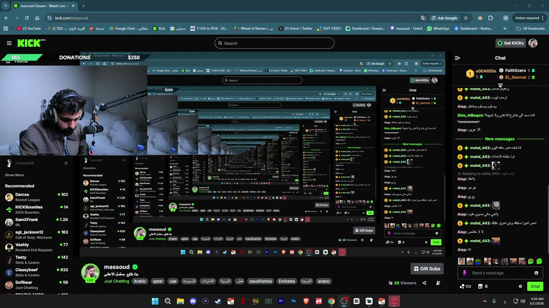This screenshot has width=549, height=308.
Task: Open the Kick hamburger sidebar menu
Action: pyautogui.click(x=9, y=43)
